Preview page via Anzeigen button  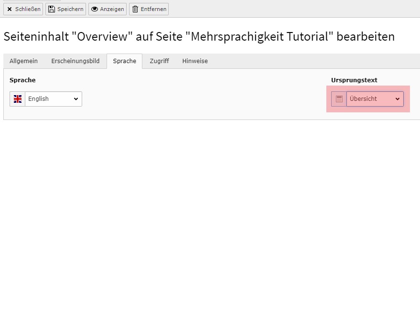tap(108, 9)
